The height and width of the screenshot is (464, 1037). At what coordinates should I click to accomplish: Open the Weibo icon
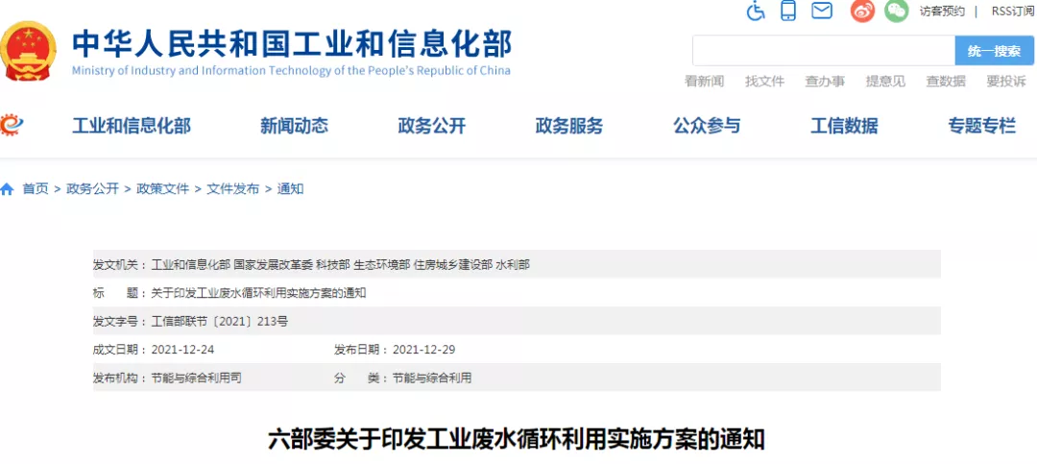(862, 11)
